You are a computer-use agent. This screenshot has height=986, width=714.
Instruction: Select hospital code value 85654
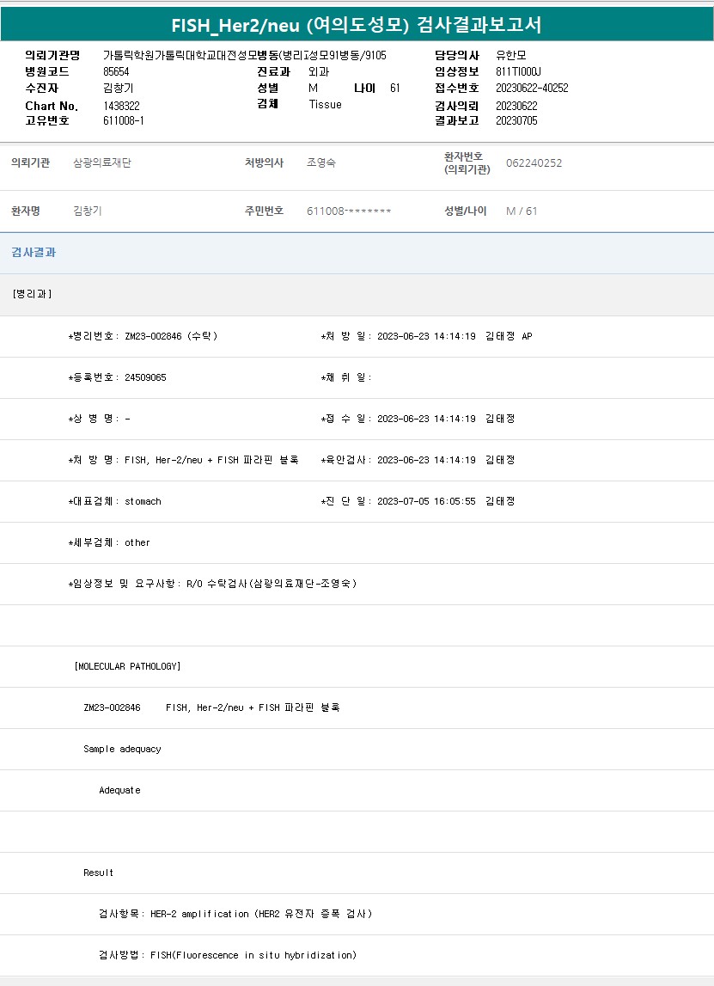[x=116, y=71]
